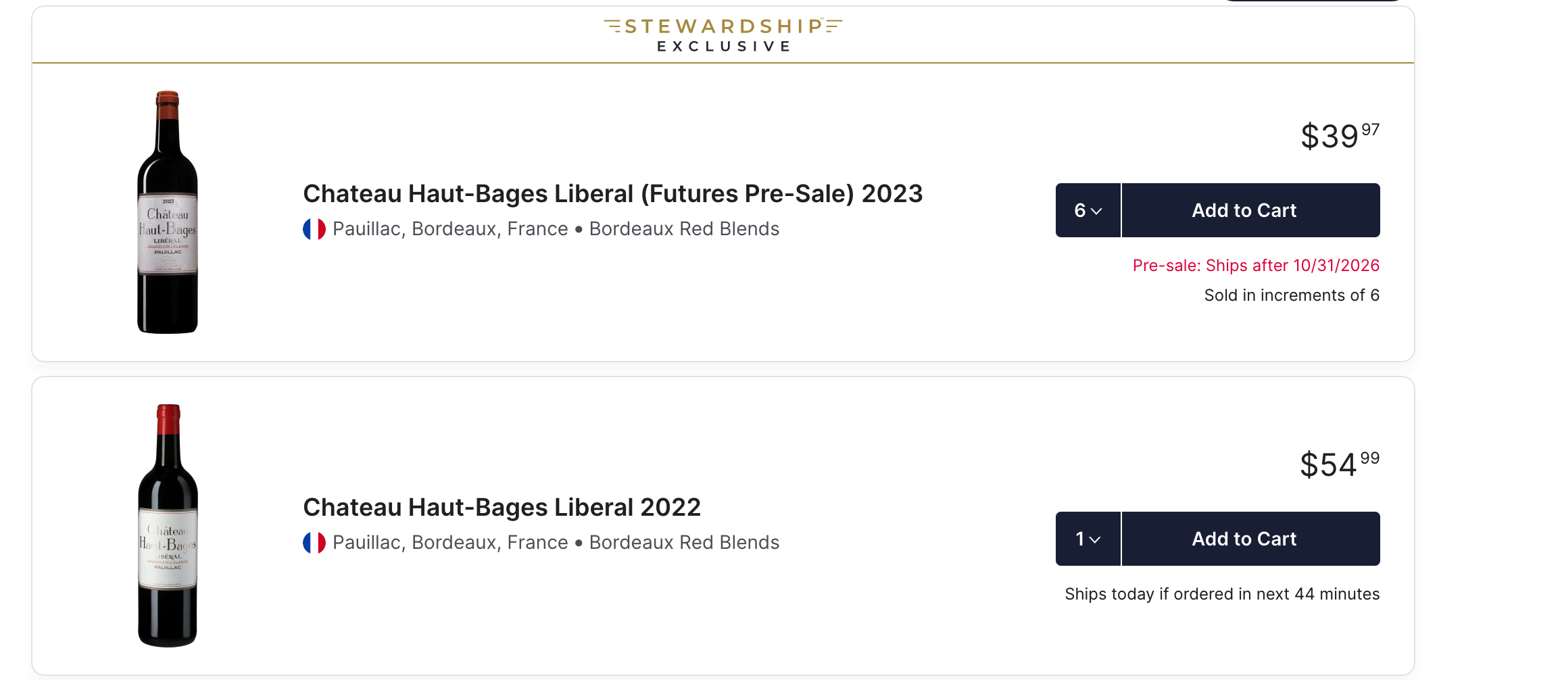The width and height of the screenshot is (1560, 680).
Task: Open the Chateau Haut-Bages Liberal (Futures Pre-Sale) 2023 title
Action: 612,194
